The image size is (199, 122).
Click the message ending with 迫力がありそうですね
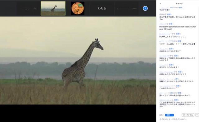pyautogui.click(x=176, y=81)
